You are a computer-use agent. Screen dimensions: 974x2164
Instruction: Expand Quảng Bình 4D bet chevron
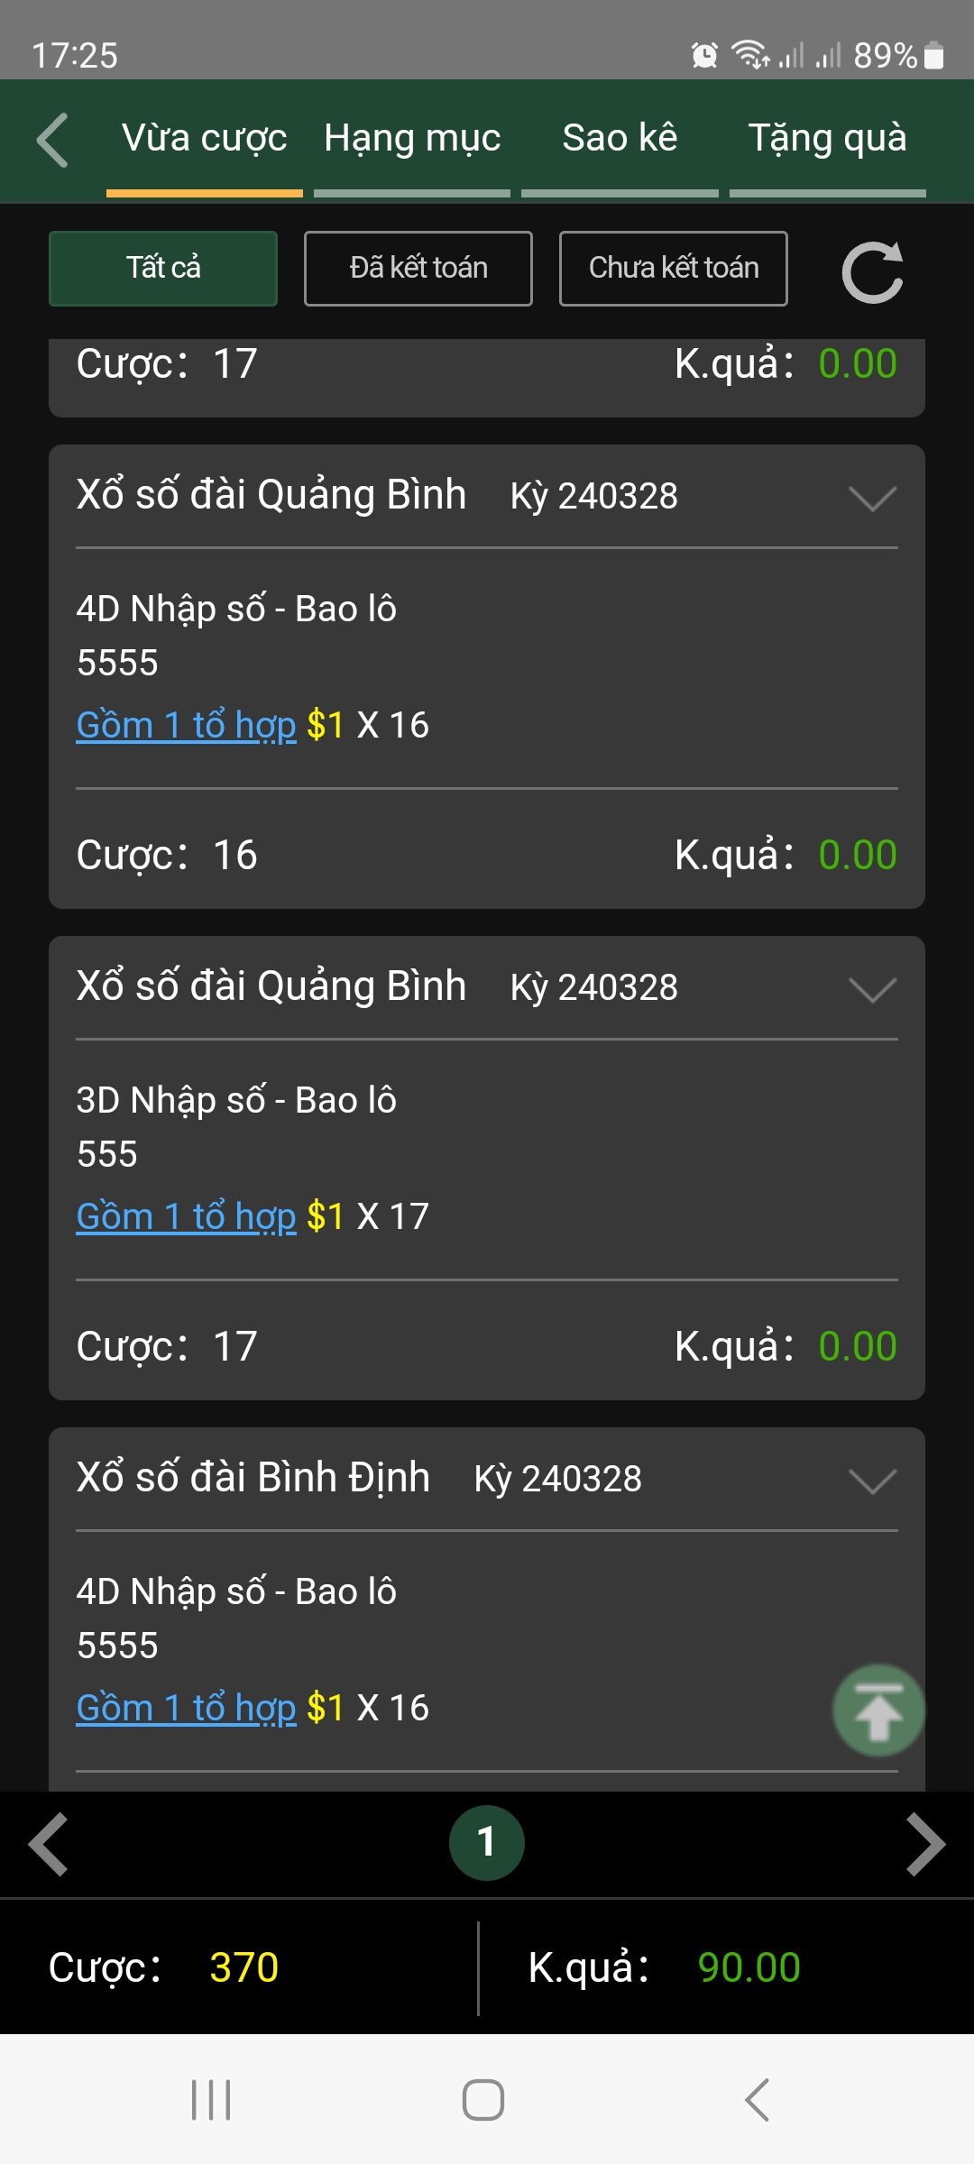click(872, 498)
